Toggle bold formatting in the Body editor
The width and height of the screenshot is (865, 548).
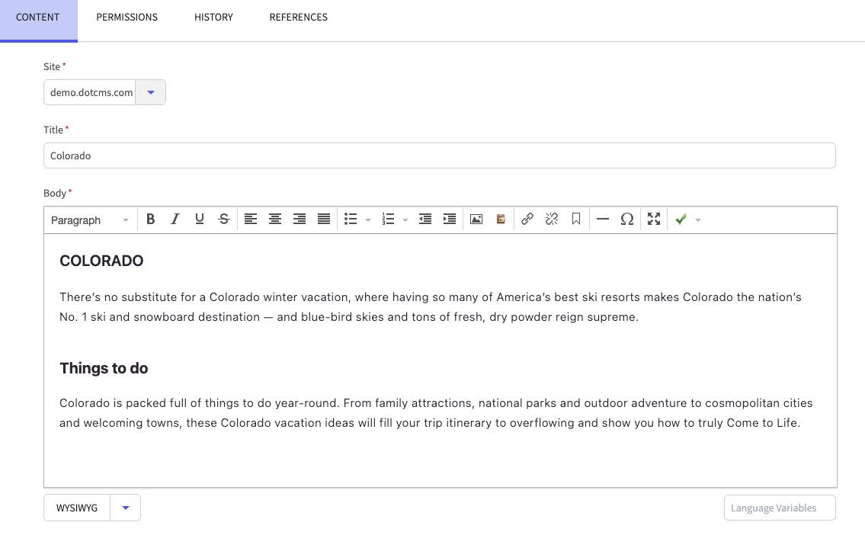pos(151,220)
